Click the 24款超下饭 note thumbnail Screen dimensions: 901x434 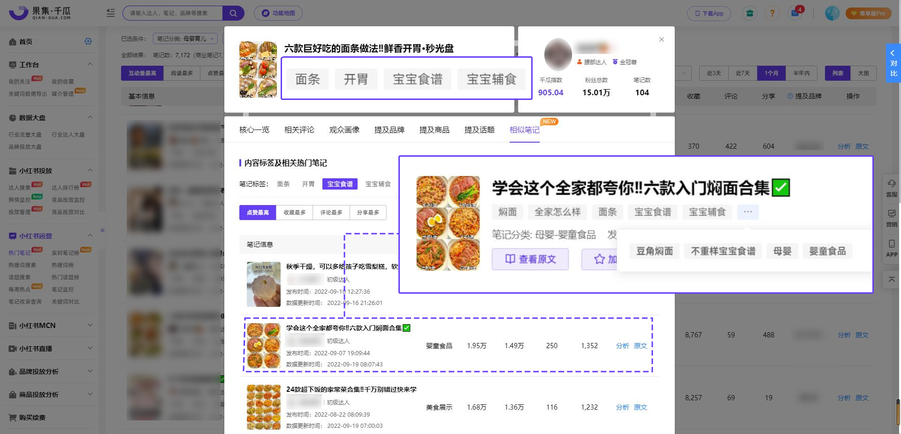[x=263, y=407]
